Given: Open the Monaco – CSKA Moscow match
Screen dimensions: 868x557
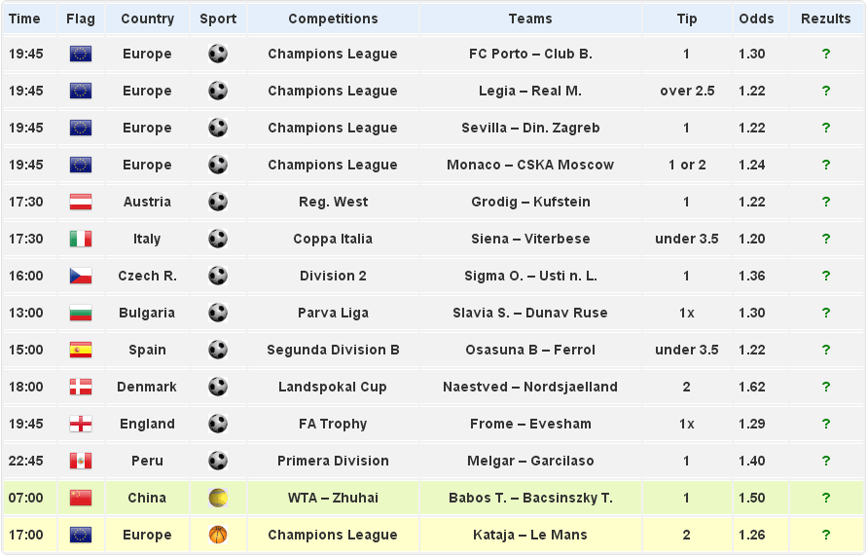Looking at the screenshot, I should coord(530,166).
